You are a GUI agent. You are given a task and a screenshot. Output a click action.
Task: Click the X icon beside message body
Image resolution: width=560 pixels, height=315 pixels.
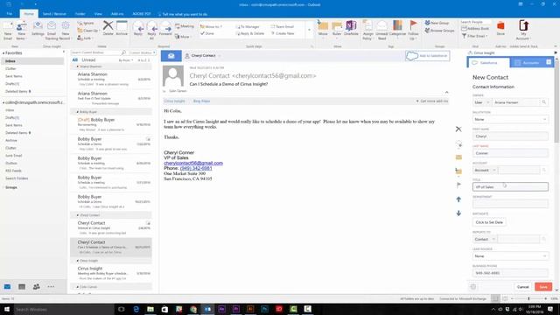pos(458,129)
